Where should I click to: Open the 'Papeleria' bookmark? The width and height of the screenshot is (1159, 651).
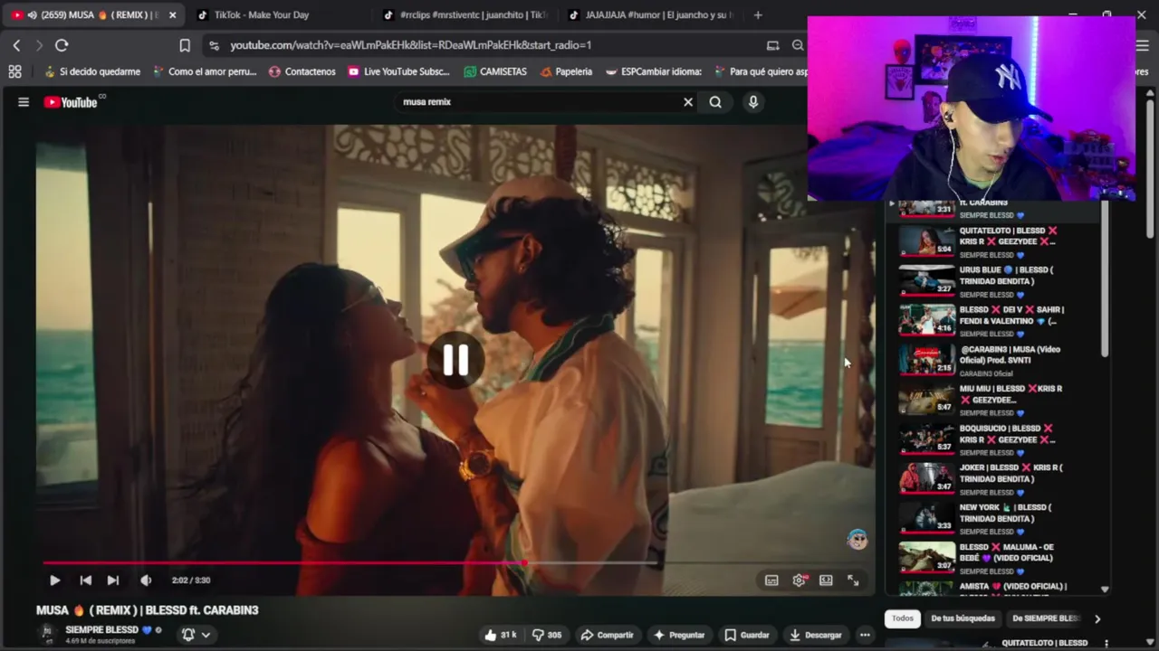point(566,71)
